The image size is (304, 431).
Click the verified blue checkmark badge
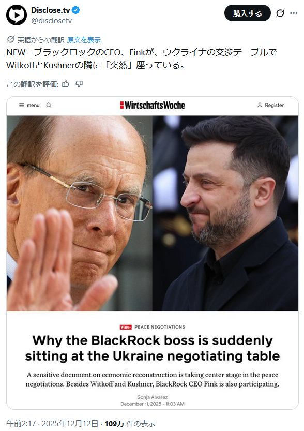click(x=76, y=10)
